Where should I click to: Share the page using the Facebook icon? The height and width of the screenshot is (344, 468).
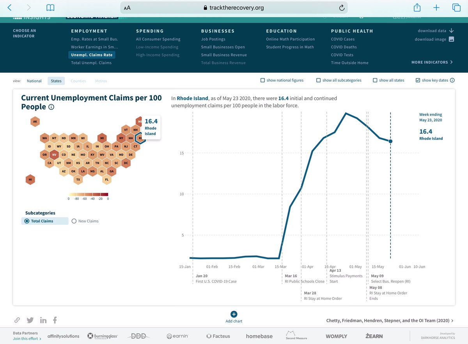(x=55, y=320)
